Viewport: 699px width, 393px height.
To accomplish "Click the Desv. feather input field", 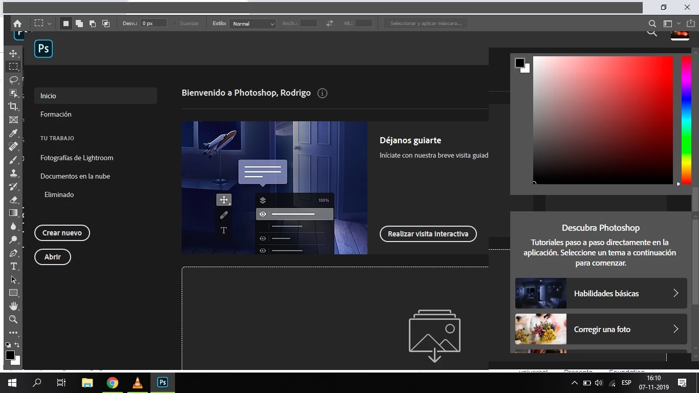I will pos(154,24).
